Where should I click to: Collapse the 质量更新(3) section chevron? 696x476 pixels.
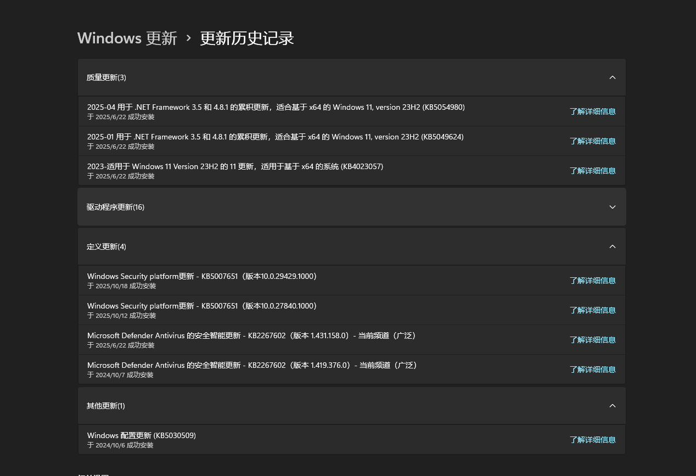(613, 77)
